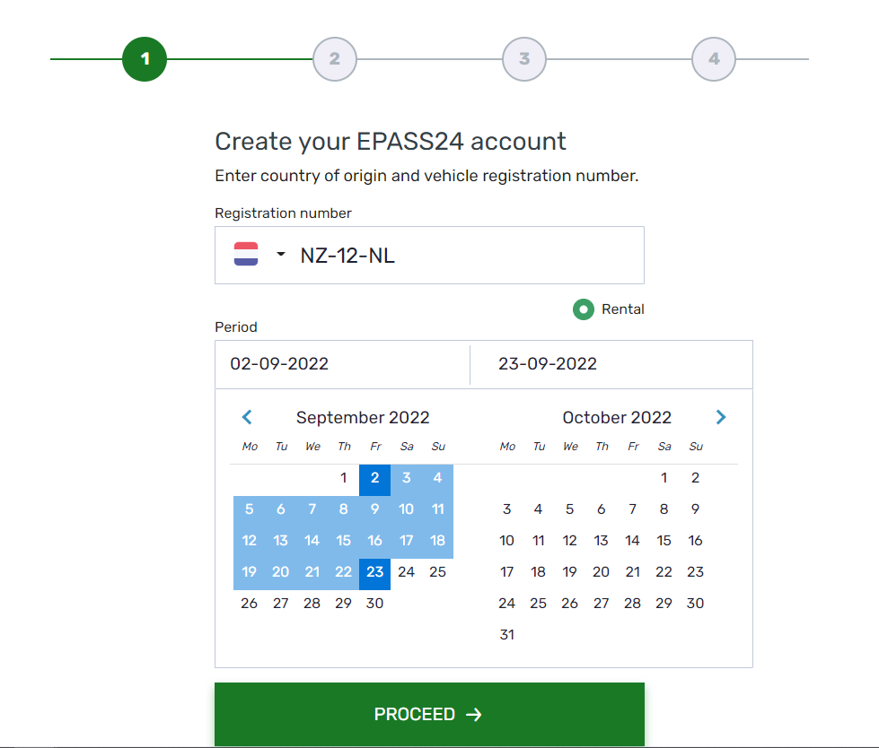879x748 pixels.
Task: Jump to step 3 circle
Action: pyautogui.click(x=524, y=59)
